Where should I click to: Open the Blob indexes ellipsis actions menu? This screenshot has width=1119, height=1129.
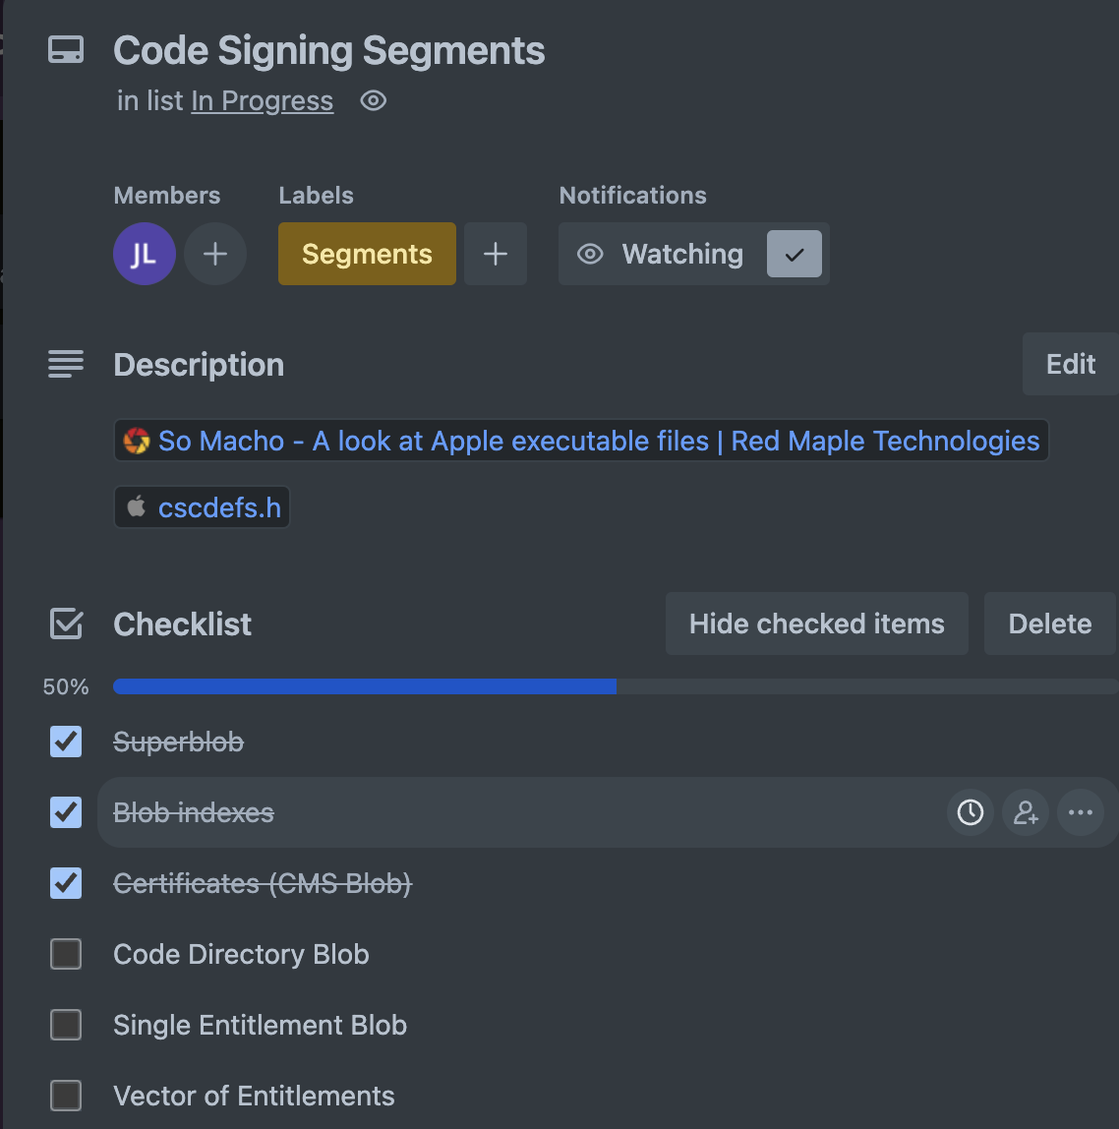[1081, 812]
